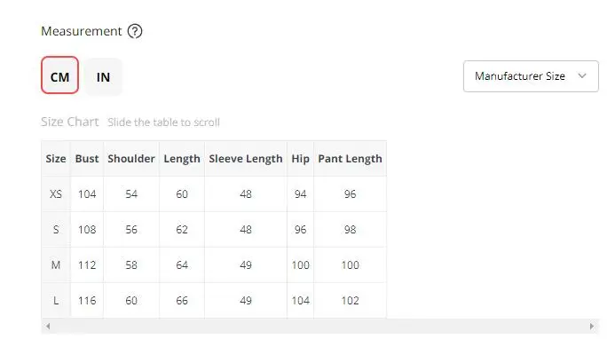Switch measurement units to CM

[x=60, y=75]
